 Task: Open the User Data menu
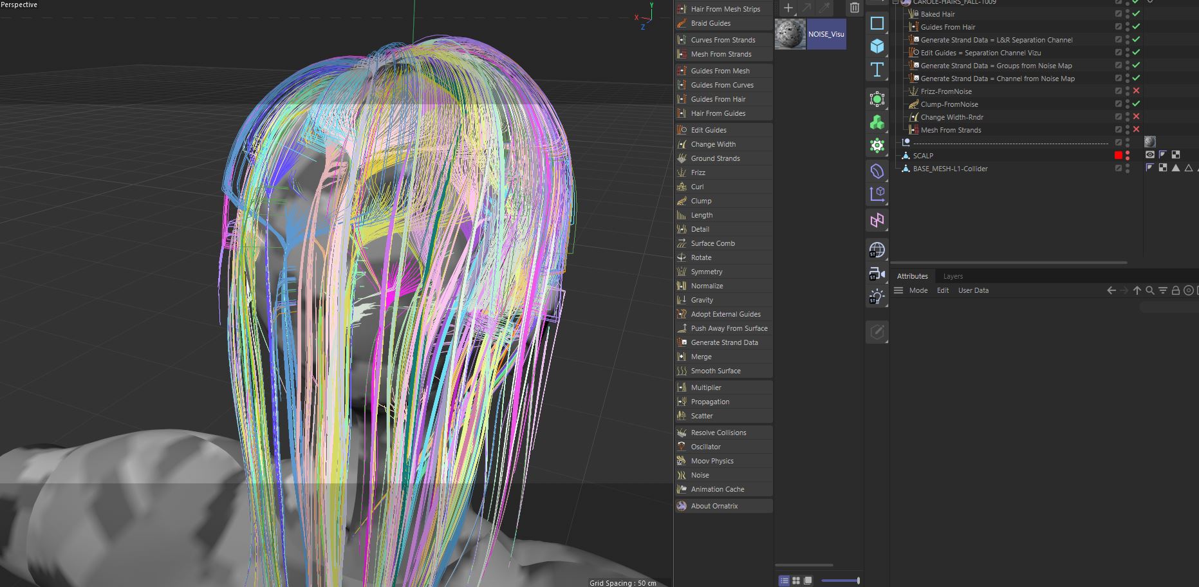click(x=973, y=291)
